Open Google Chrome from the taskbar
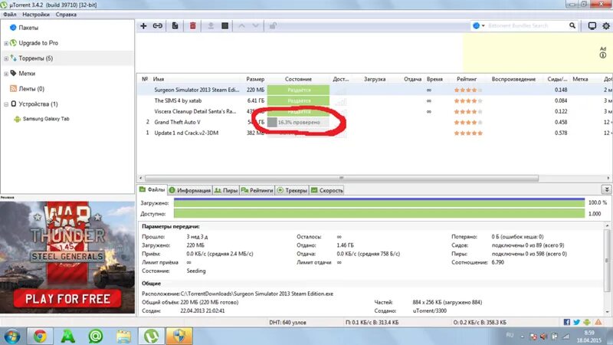 coord(40,336)
